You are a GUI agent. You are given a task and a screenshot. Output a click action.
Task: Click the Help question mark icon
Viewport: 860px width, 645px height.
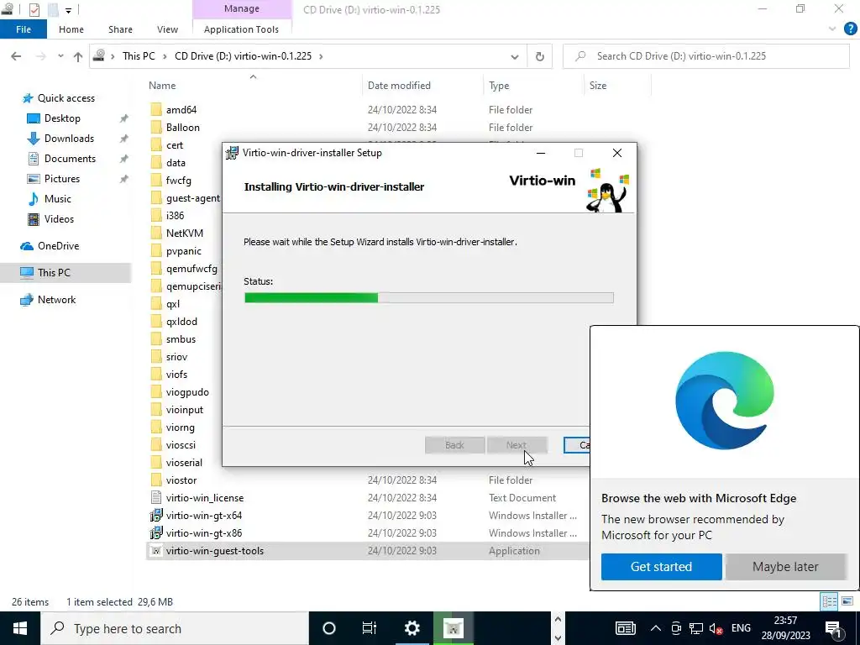pos(850,29)
